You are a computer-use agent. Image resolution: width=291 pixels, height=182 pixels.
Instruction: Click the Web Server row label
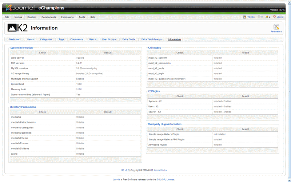17,58
